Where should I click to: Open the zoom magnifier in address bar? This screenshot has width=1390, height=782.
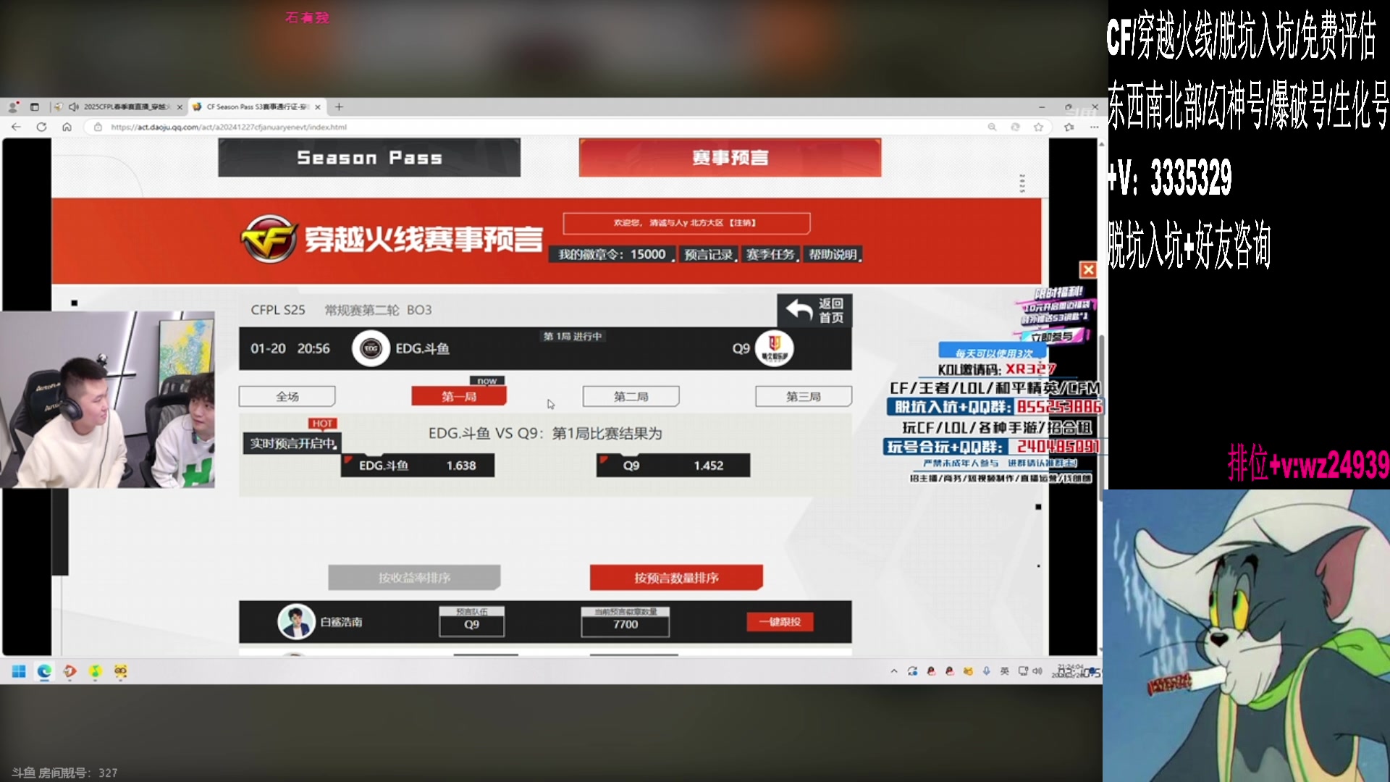pyautogui.click(x=992, y=127)
